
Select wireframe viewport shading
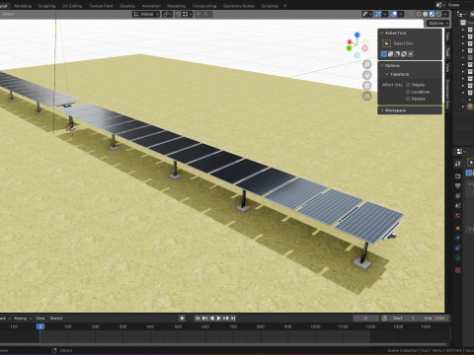[x=419, y=14]
